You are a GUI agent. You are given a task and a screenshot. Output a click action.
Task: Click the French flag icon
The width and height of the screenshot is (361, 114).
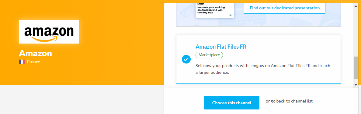22,62
